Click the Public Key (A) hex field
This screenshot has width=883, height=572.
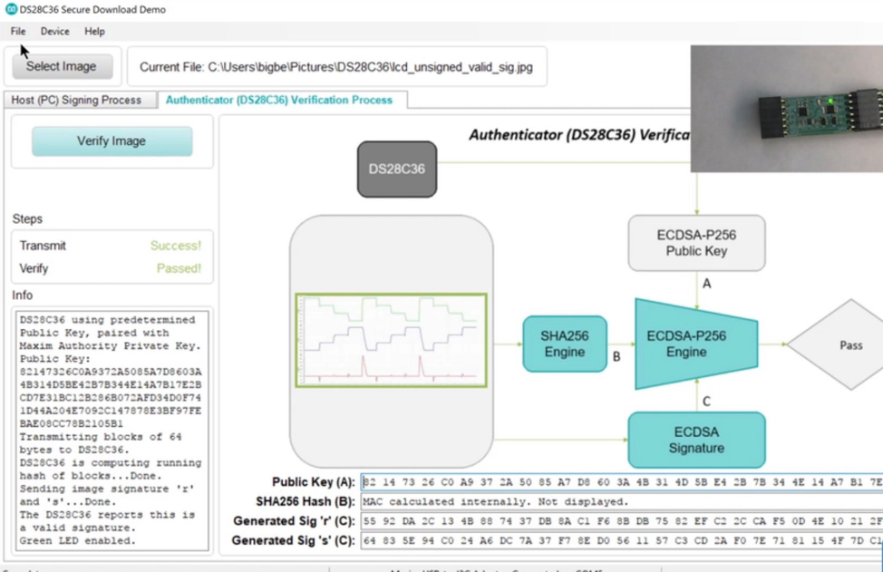pyautogui.click(x=622, y=482)
